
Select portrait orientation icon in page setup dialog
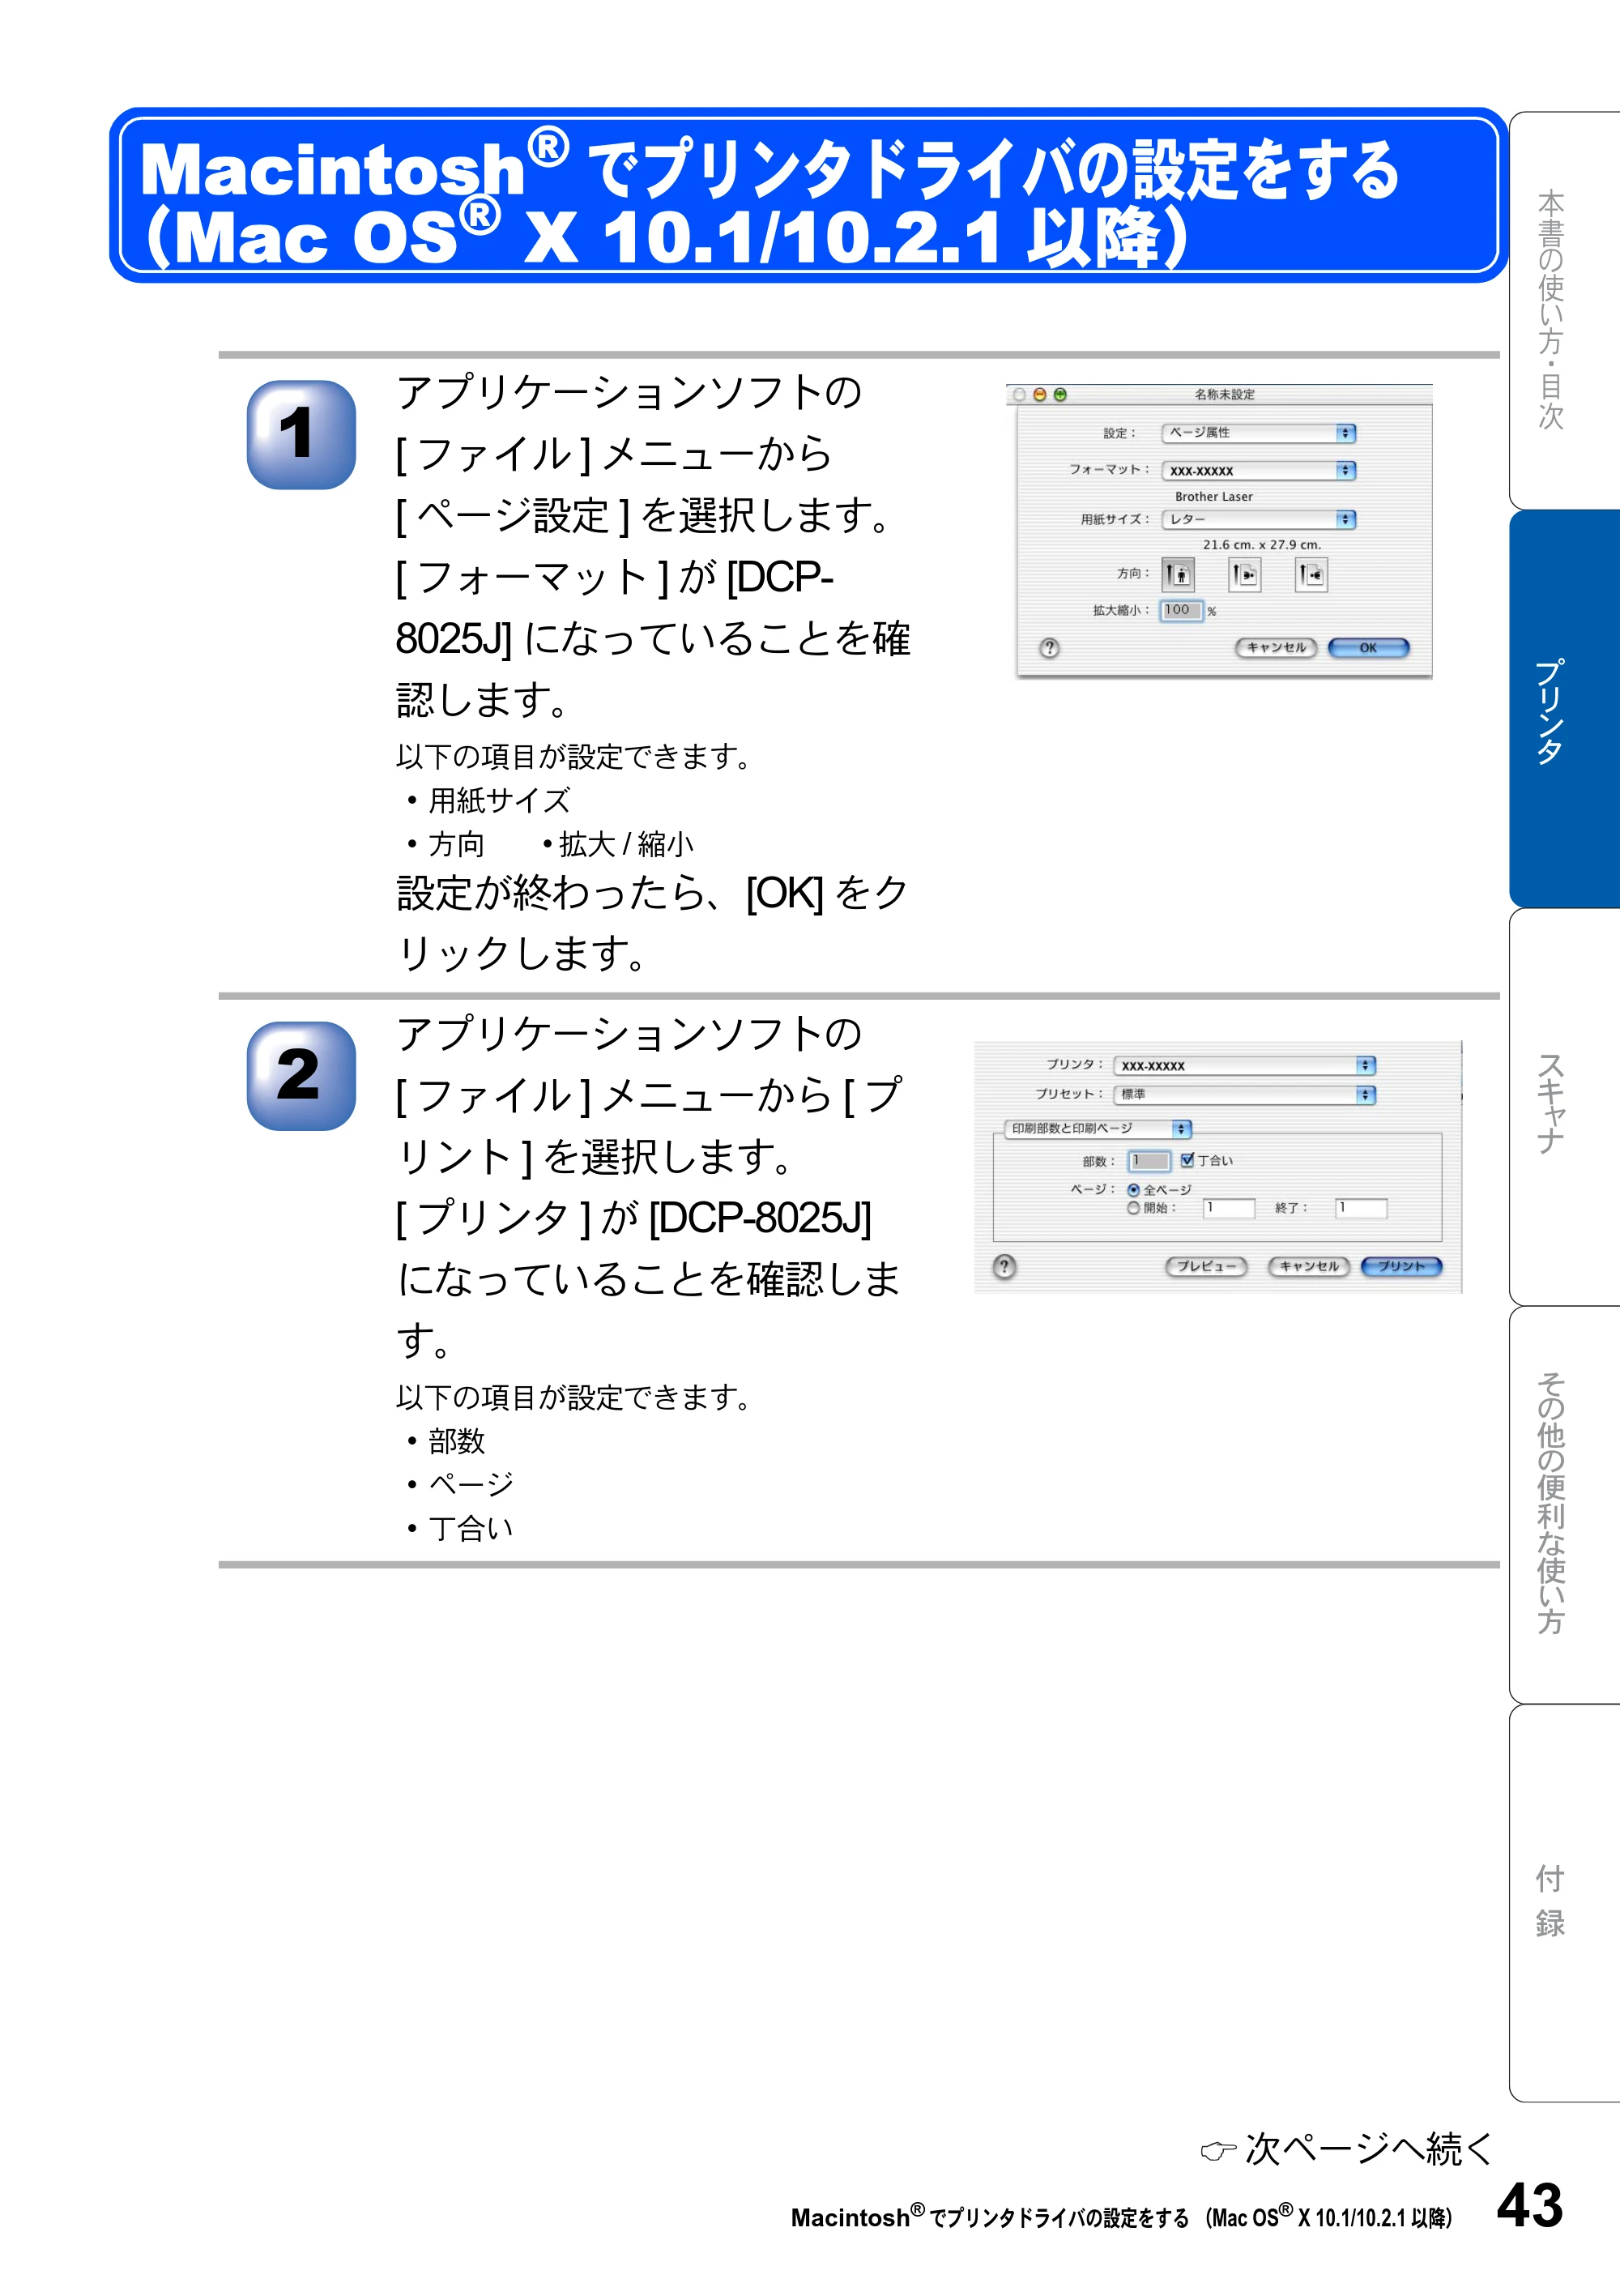pyautogui.click(x=1178, y=574)
